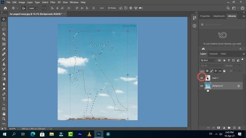The height and width of the screenshot is (138, 246).
Task: Toggle Lock all padlock icon
Action: click(224, 71)
